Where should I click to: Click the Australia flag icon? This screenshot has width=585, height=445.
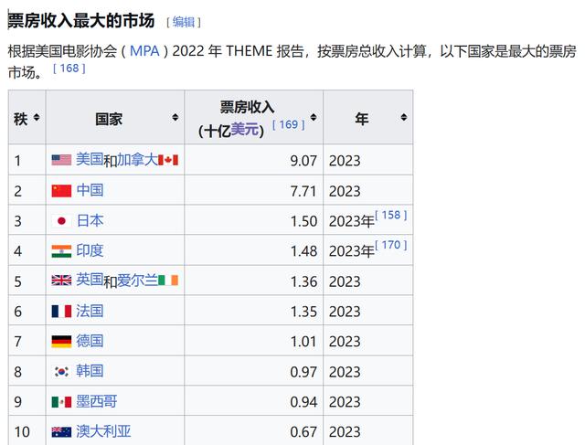click(x=61, y=432)
